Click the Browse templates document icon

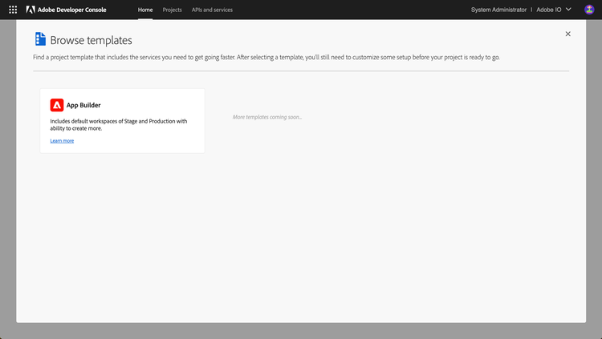(x=40, y=39)
